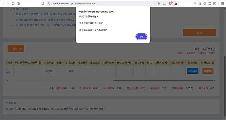Open the browser hamburger menu
The width and height of the screenshot is (226, 120).
223,4
